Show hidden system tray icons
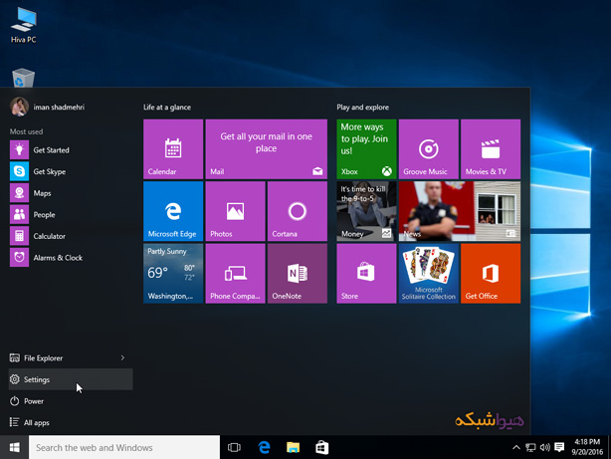This screenshot has height=459, width=611. (x=516, y=447)
